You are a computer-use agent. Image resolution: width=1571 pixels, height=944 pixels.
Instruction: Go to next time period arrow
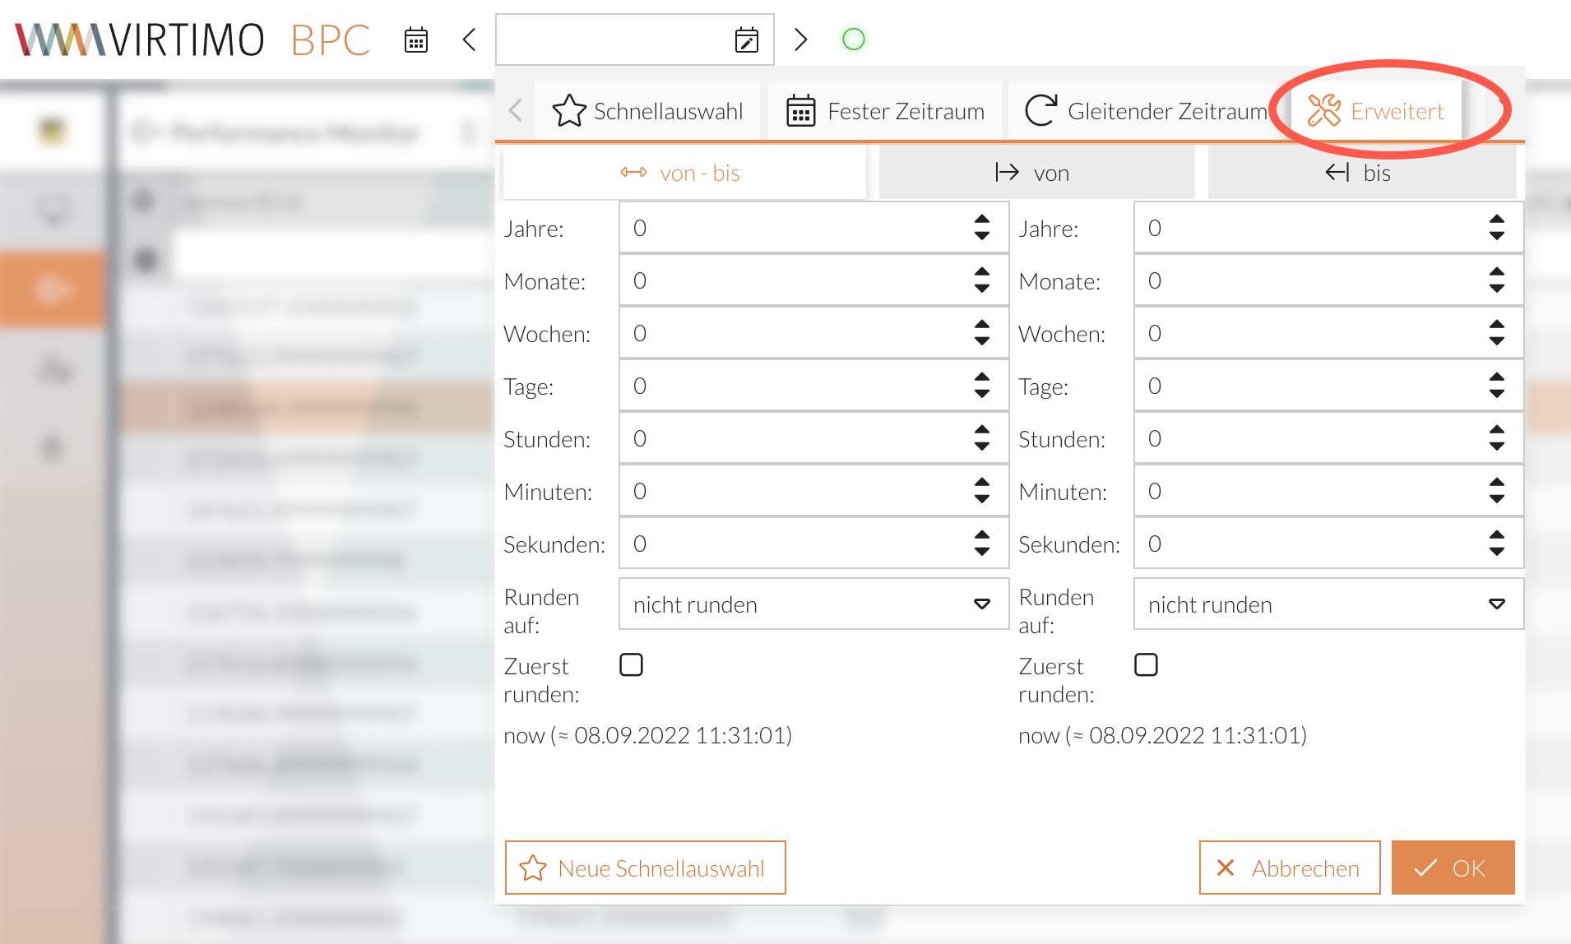[x=800, y=39]
